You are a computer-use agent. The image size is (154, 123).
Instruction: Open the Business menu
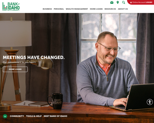[x=47, y=9]
